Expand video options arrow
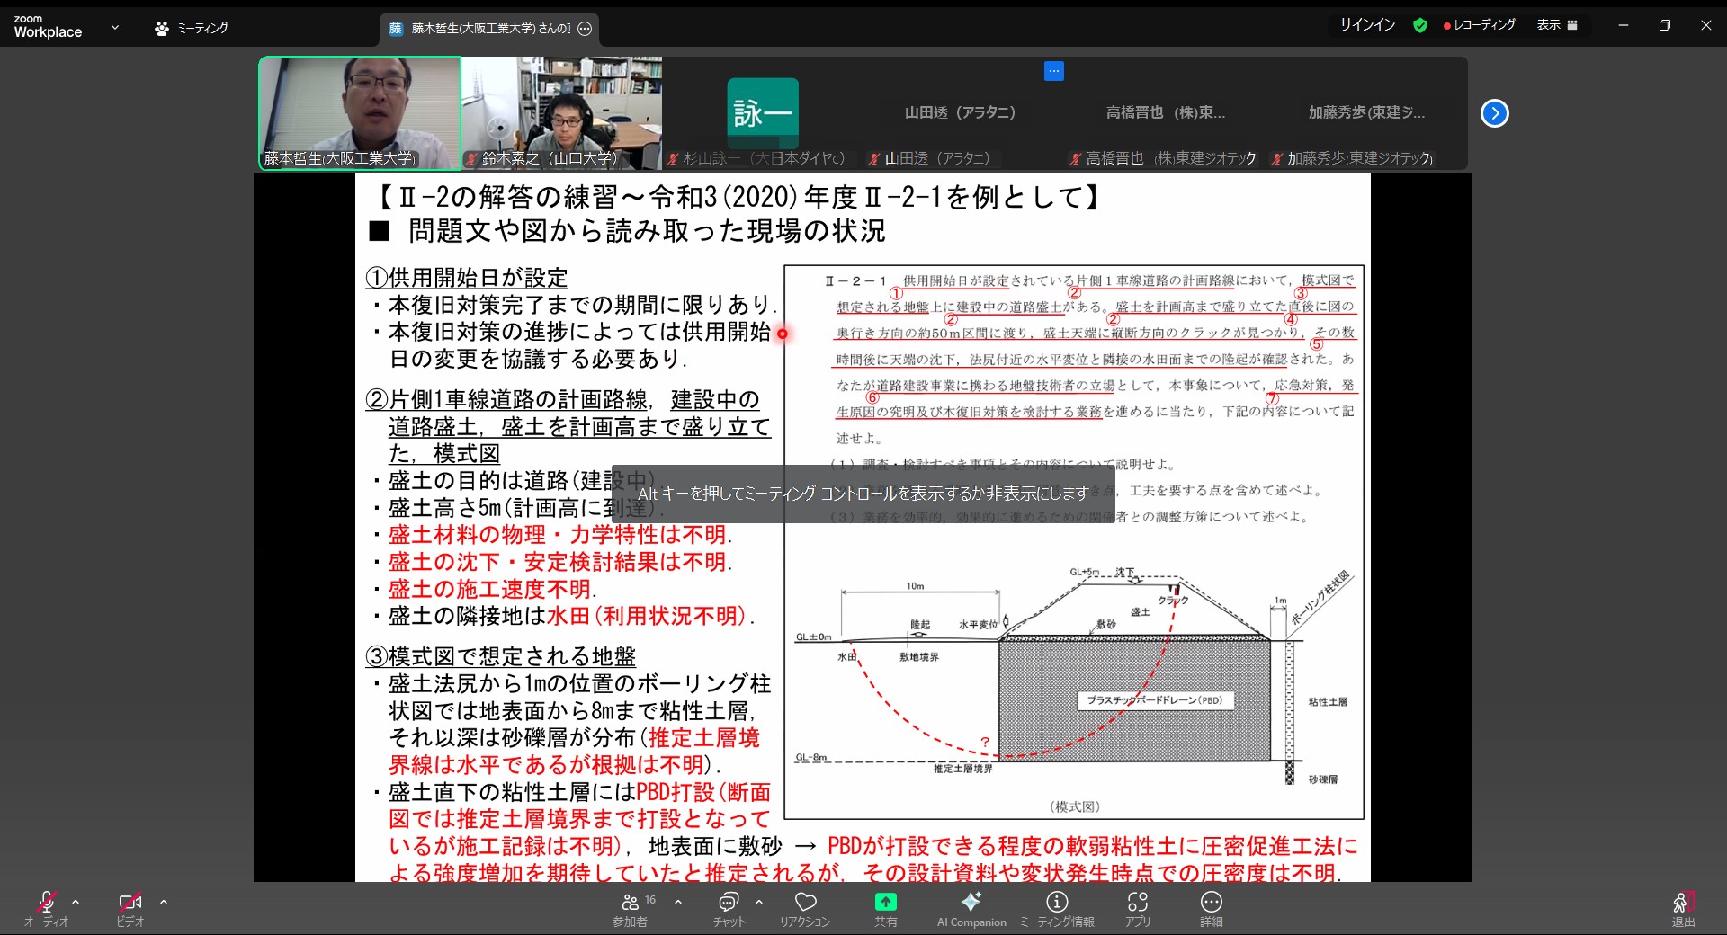 (164, 902)
